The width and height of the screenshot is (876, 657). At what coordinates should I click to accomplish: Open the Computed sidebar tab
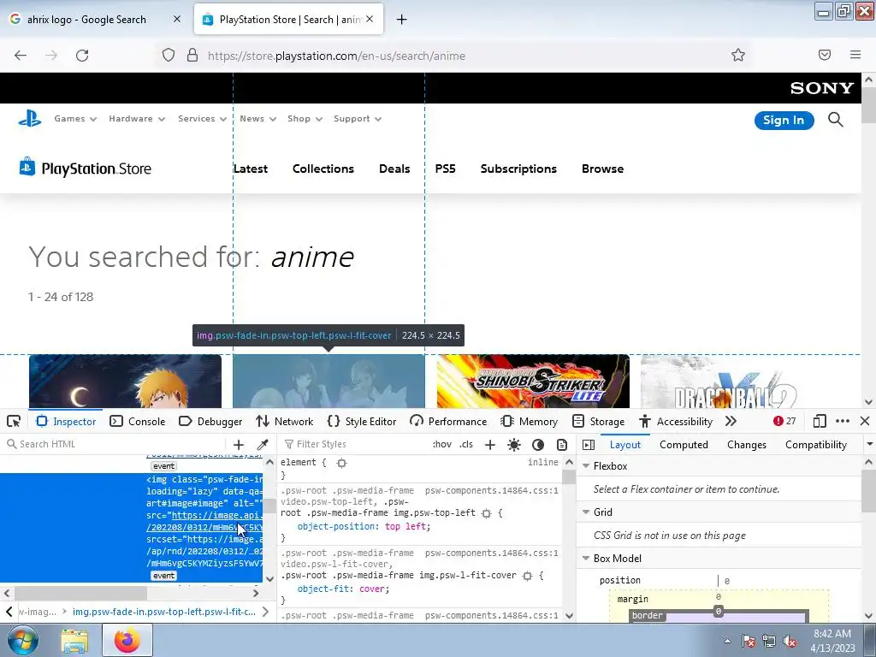684,445
